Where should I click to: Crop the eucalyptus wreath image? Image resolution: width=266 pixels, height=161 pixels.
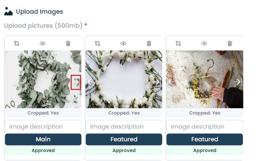[x=17, y=43]
